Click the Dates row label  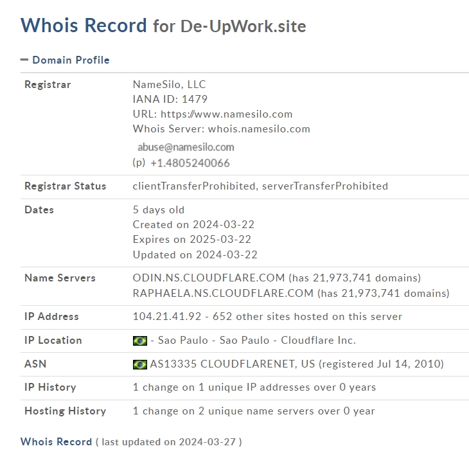39,209
